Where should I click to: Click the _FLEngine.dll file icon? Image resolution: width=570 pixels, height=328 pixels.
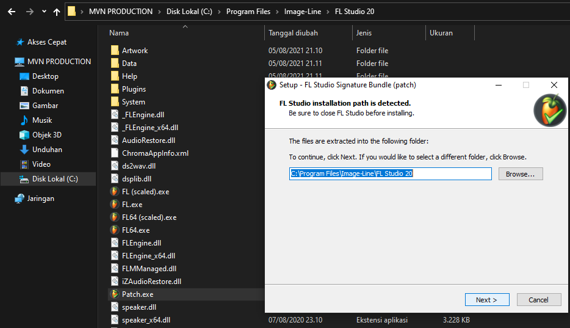click(115, 115)
